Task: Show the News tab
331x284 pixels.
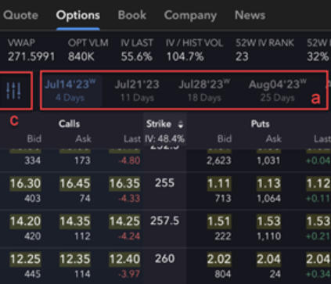Action: (x=250, y=15)
